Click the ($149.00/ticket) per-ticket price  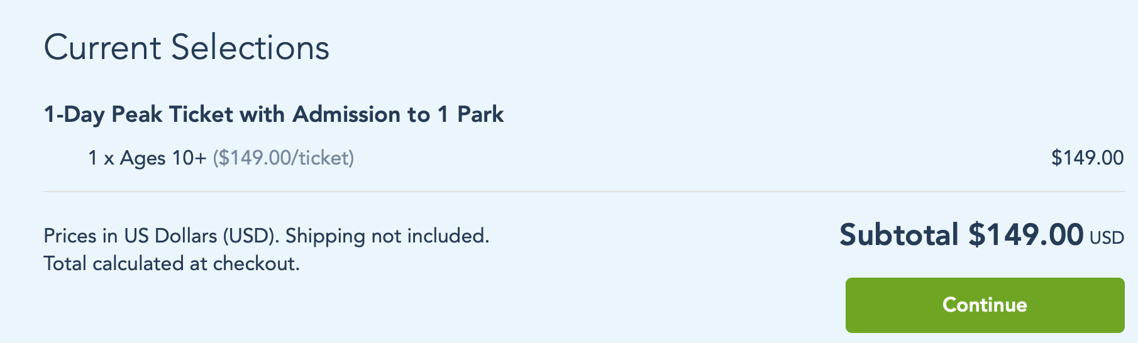[283, 158]
